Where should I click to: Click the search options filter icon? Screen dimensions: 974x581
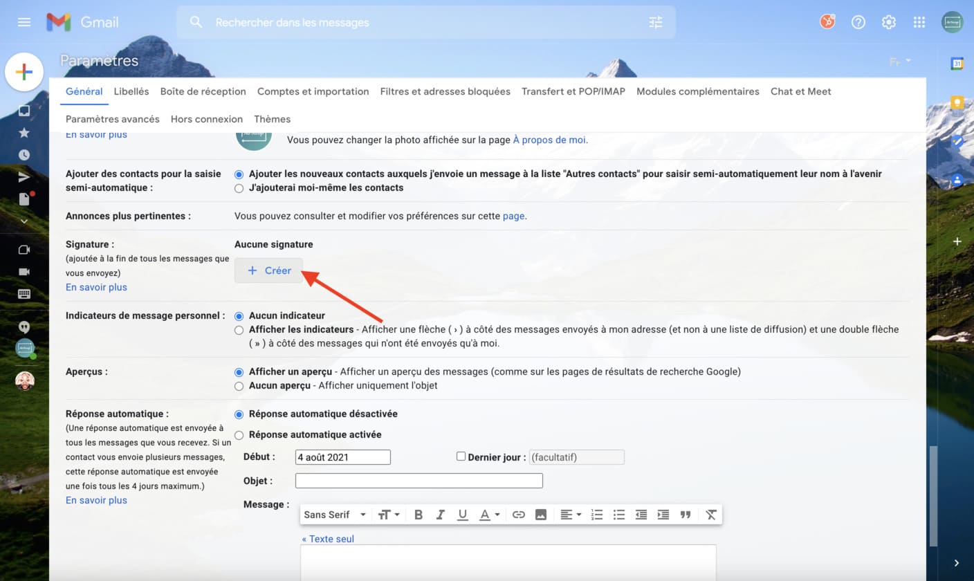pos(656,22)
